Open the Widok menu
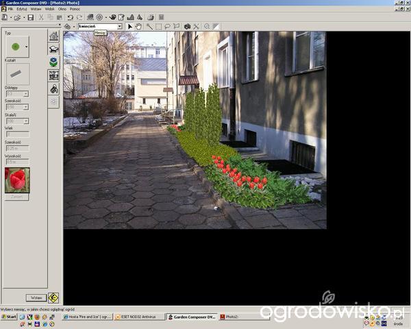The width and height of the screenshot is (411, 329). (x=50, y=9)
